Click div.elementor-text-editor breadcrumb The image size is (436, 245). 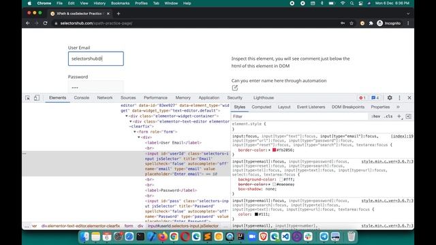80,226
